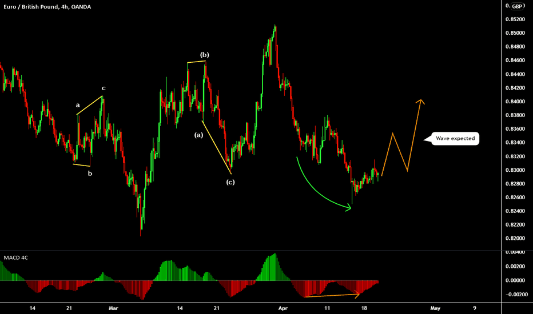Click the MACD 4C indicator label
The width and height of the screenshot is (533, 314).
coord(15,257)
